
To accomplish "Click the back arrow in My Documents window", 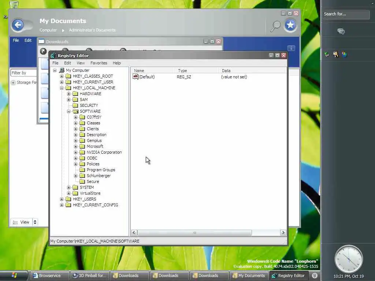I will (x=18, y=25).
